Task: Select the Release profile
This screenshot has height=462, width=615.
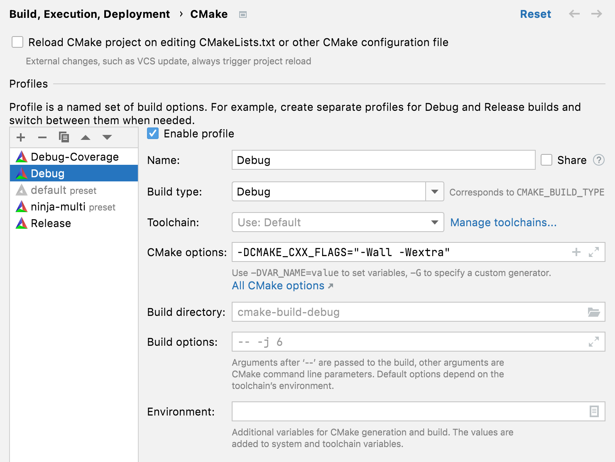Action: [x=74, y=223]
